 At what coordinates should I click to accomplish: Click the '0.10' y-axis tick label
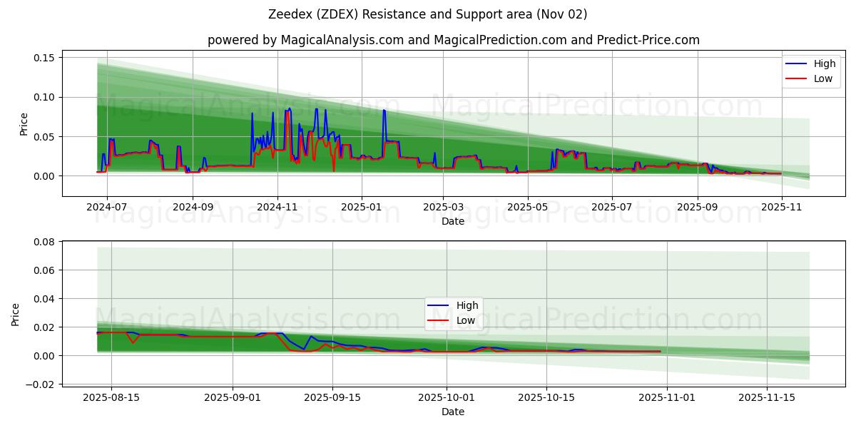pos(44,97)
